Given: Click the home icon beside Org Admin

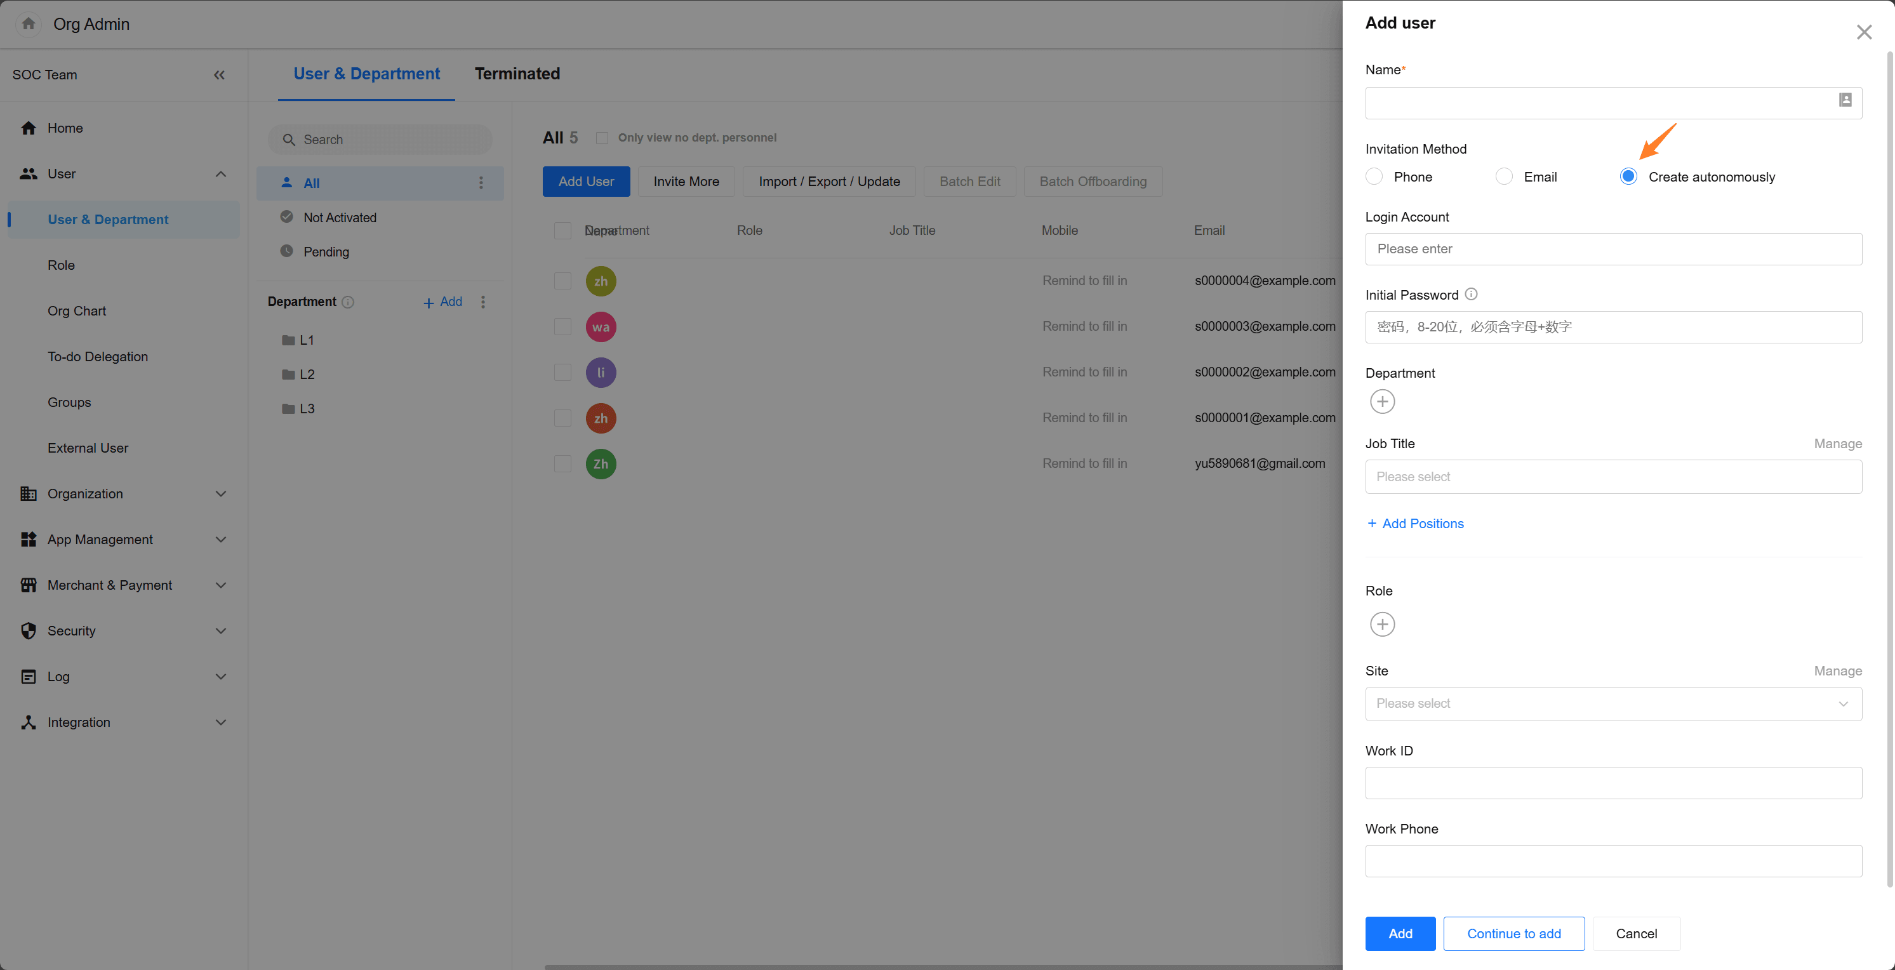Looking at the screenshot, I should [28, 24].
